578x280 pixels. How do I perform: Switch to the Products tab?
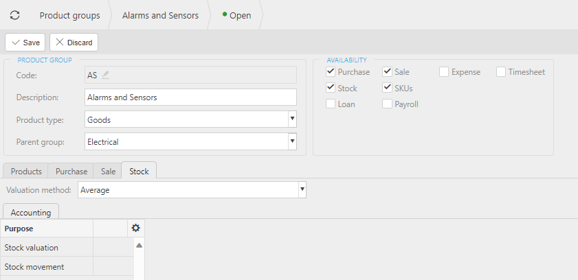[26, 172]
